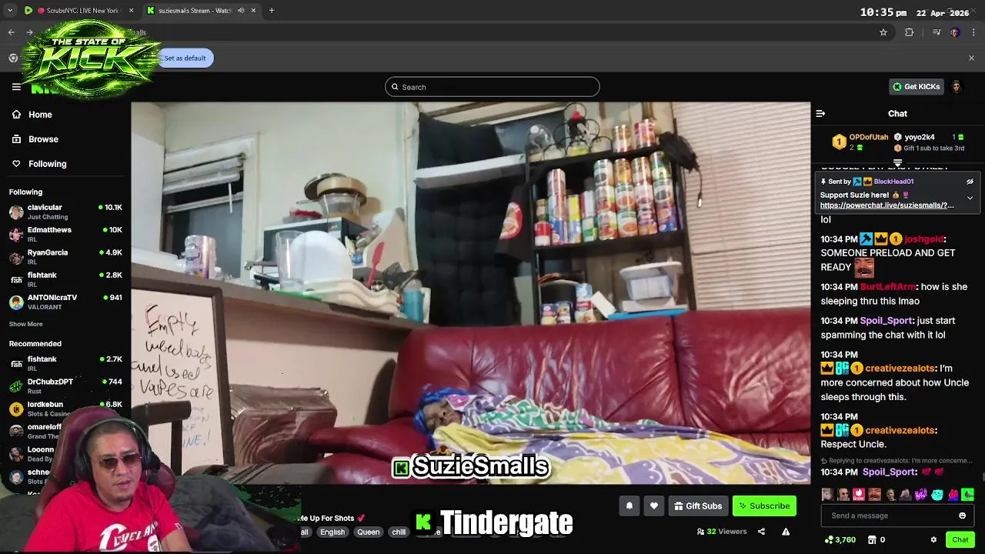Open Edmatthews followed channel

65,234
